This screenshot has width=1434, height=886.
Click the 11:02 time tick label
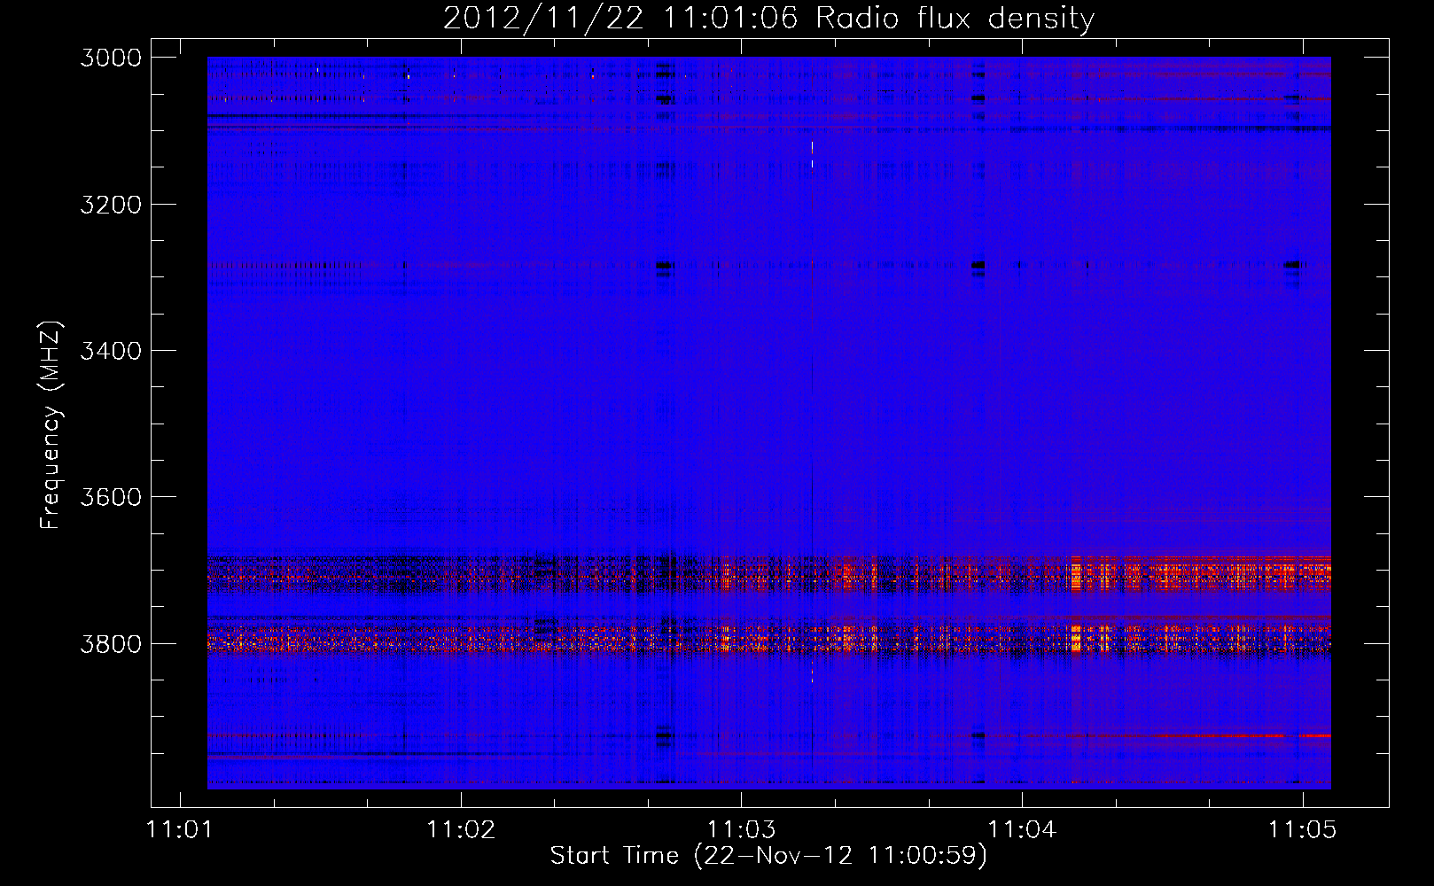click(461, 829)
